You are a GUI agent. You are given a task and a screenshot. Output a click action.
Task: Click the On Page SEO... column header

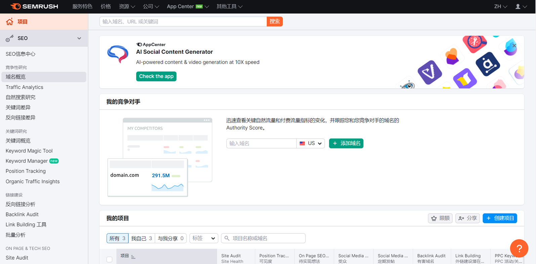click(314, 256)
